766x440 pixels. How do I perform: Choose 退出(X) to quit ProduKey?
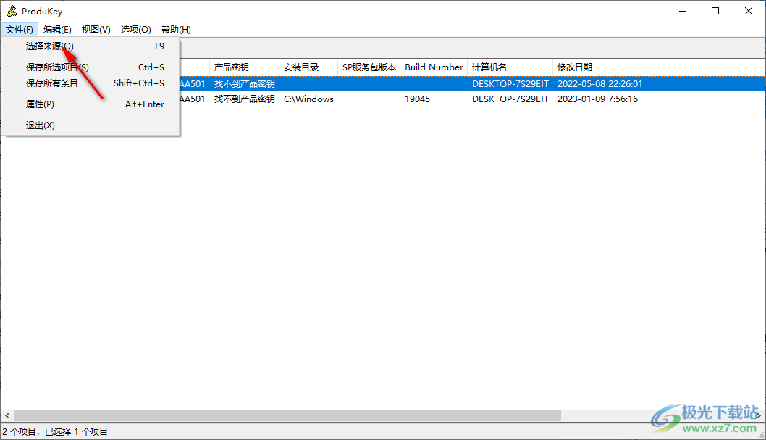coord(91,125)
